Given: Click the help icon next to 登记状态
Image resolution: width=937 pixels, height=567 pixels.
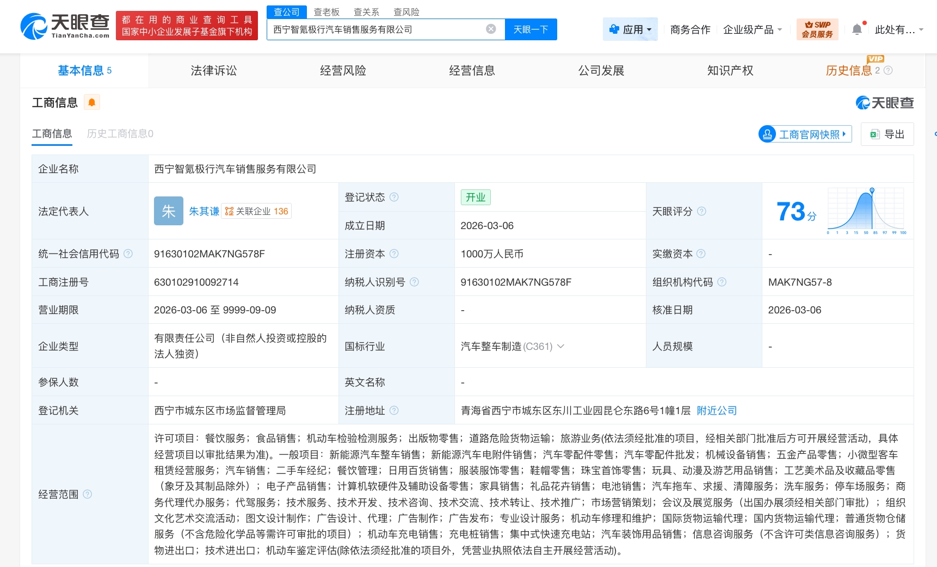Looking at the screenshot, I should [394, 197].
